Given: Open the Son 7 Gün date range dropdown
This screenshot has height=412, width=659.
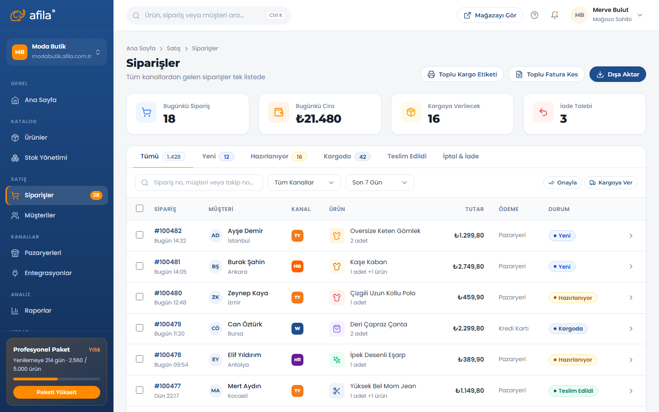Looking at the screenshot, I should pos(380,183).
